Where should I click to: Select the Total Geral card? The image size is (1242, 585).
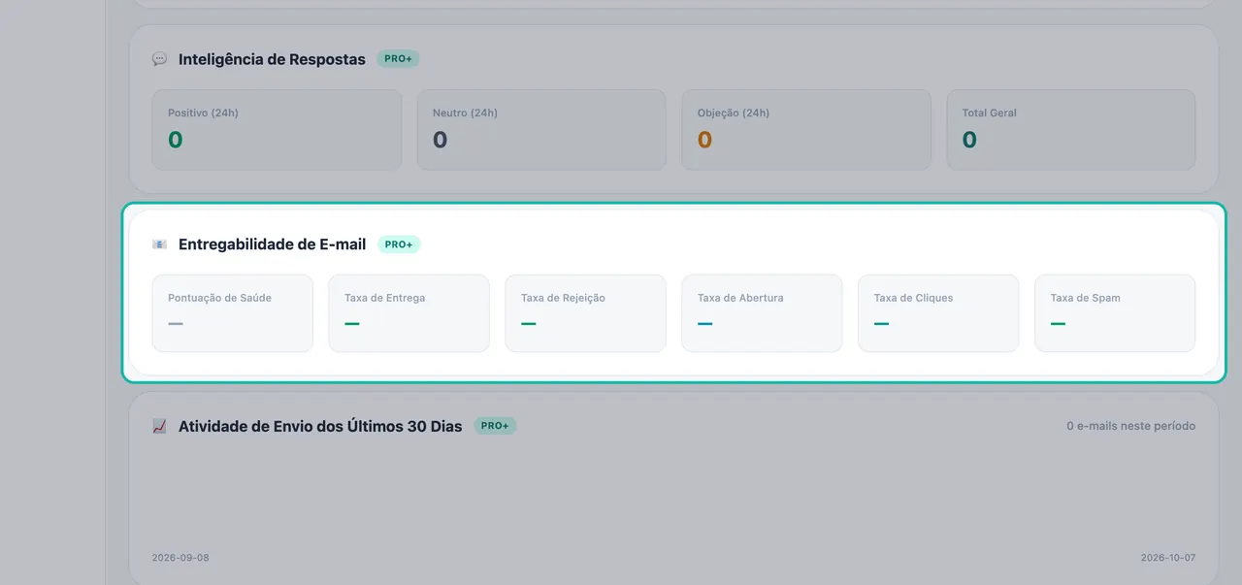tap(1071, 130)
